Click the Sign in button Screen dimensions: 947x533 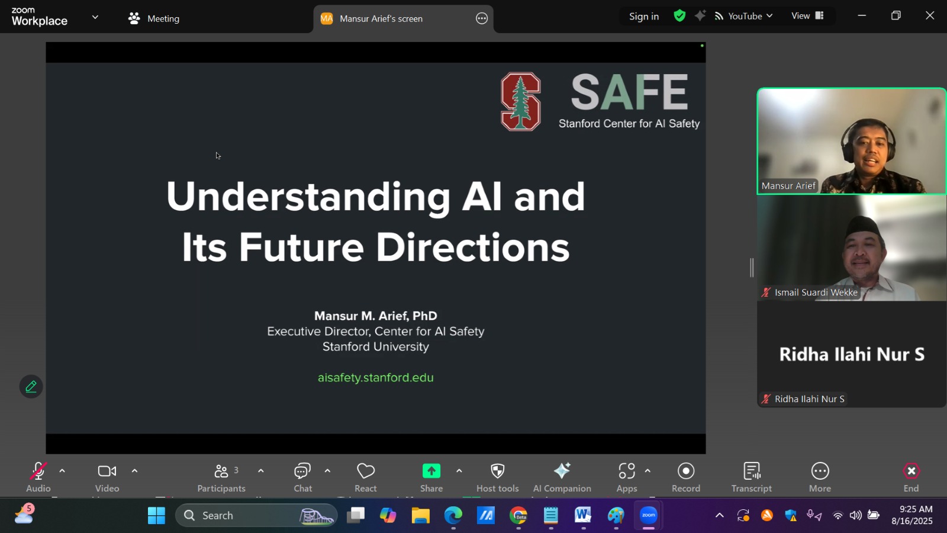(643, 17)
